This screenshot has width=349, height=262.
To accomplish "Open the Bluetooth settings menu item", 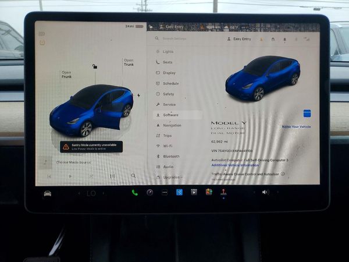I will tap(168, 157).
